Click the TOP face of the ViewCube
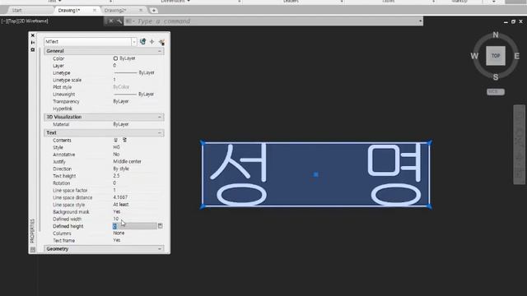Image resolution: width=527 pixels, height=296 pixels. coord(496,56)
